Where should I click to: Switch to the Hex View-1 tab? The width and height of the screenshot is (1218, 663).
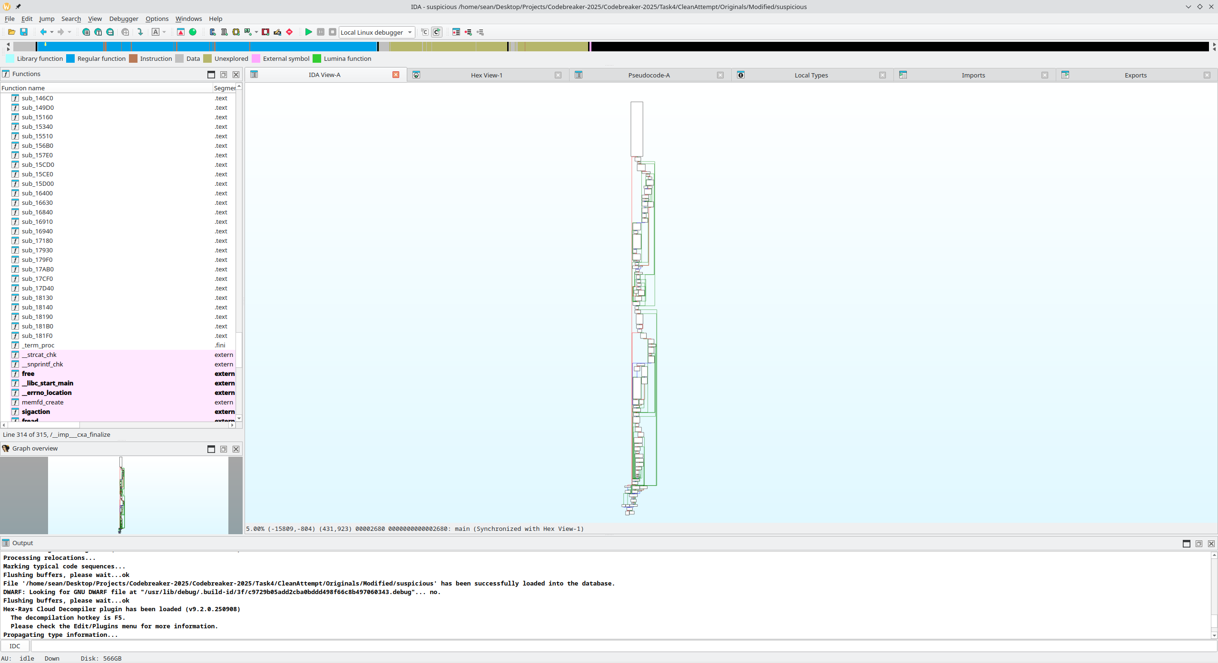click(487, 75)
